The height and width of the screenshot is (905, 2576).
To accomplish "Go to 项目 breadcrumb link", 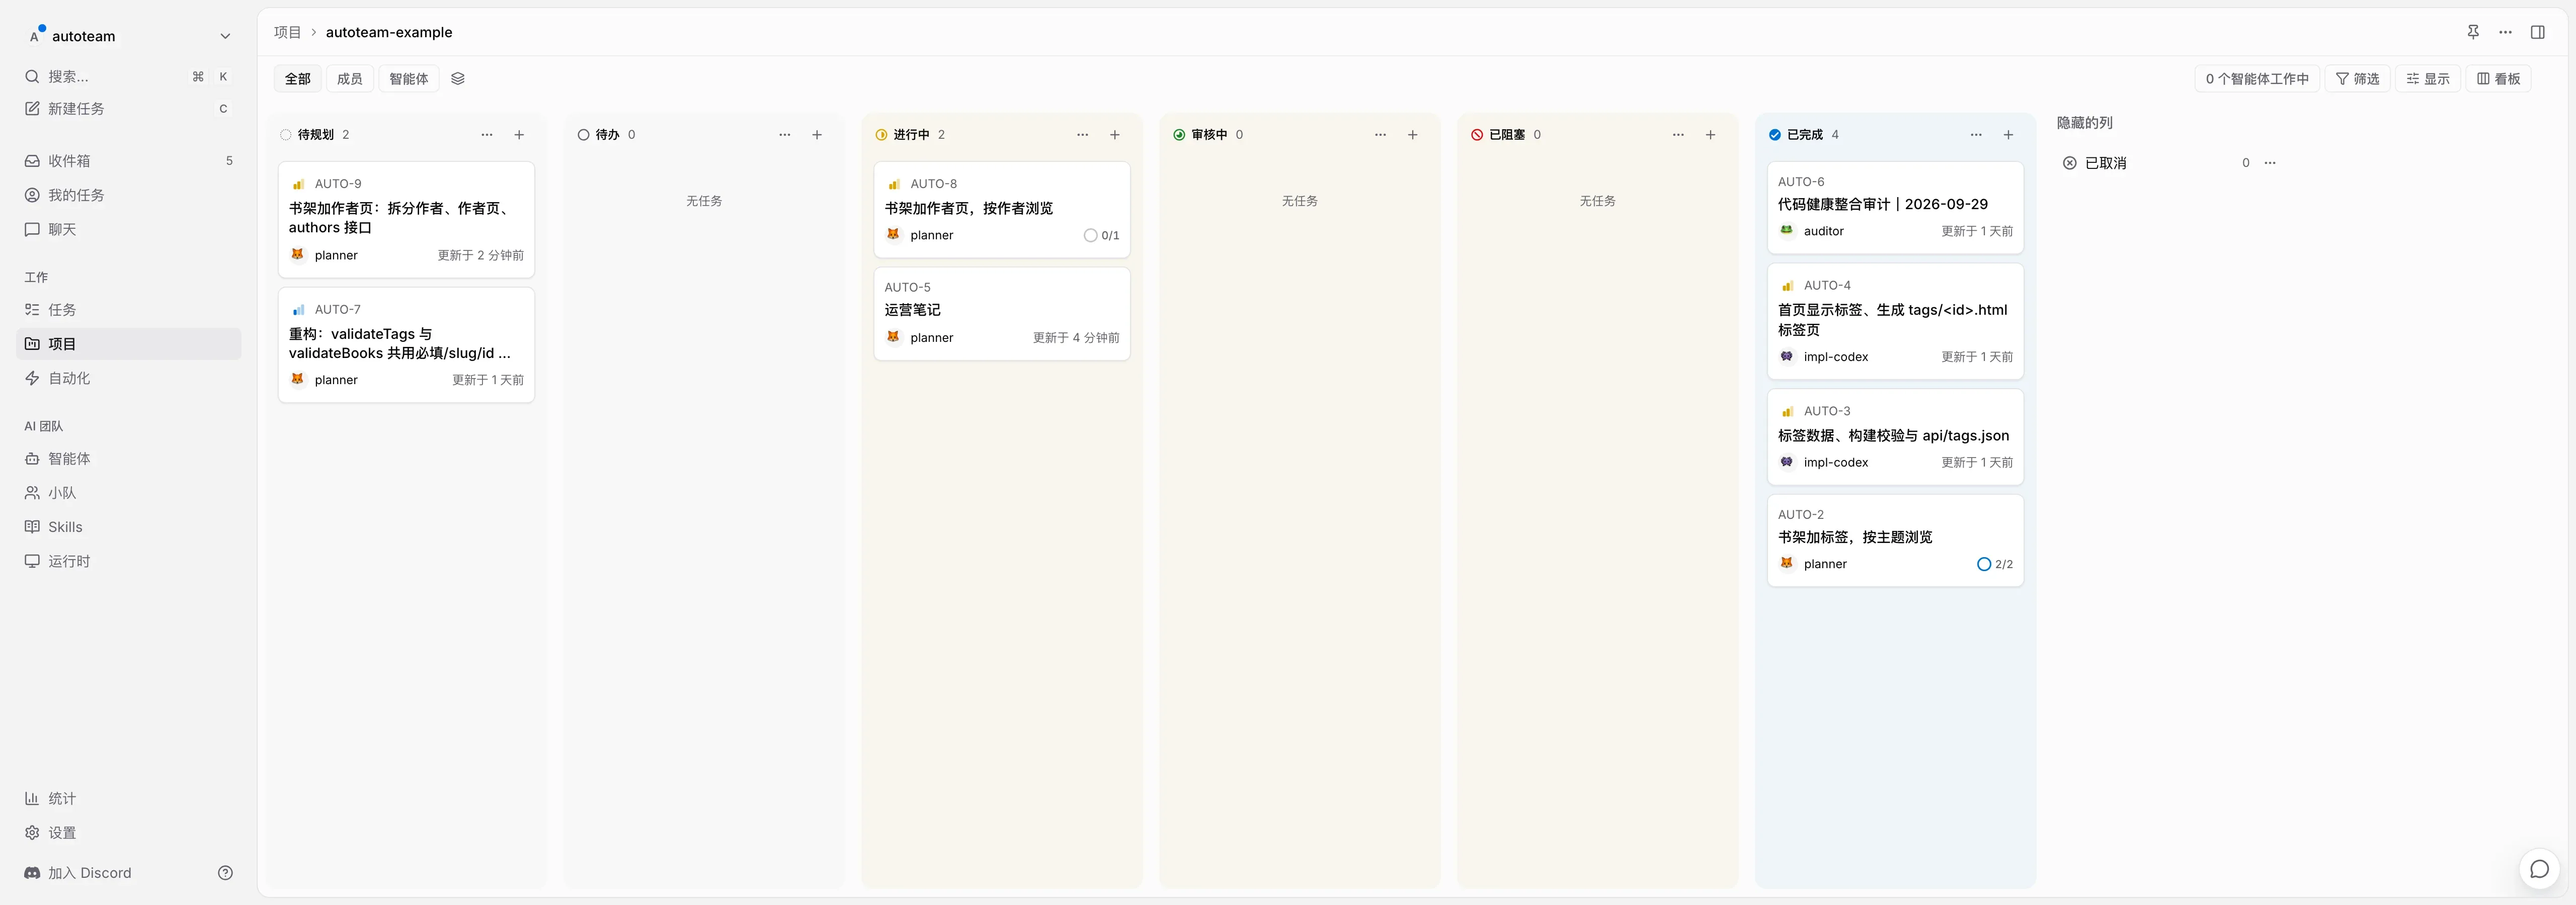I will 288,32.
